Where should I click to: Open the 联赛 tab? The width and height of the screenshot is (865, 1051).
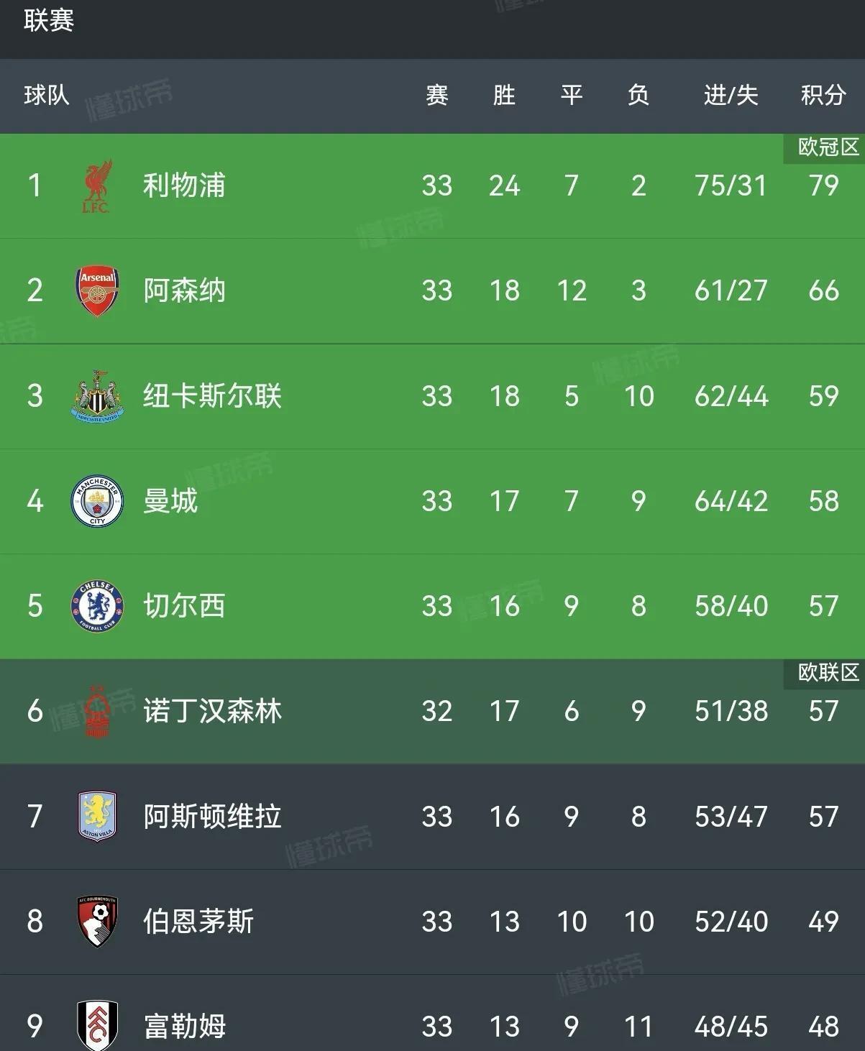point(48,20)
